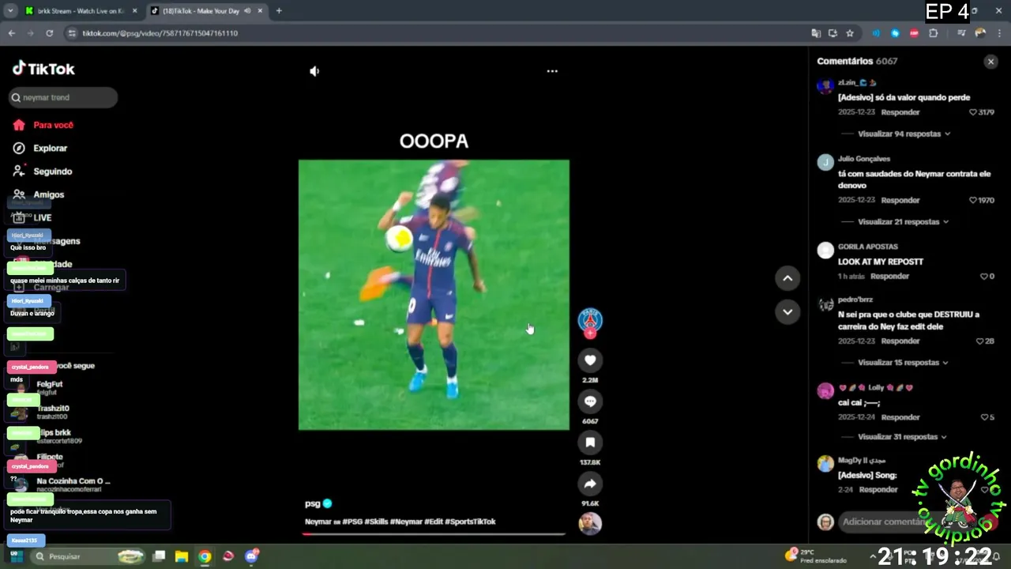The width and height of the screenshot is (1011, 569).
Task: Open the three-dot video options menu
Action: point(552,71)
